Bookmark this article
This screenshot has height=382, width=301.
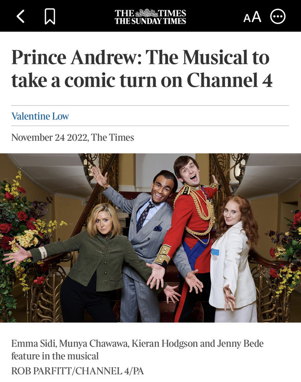tap(50, 16)
